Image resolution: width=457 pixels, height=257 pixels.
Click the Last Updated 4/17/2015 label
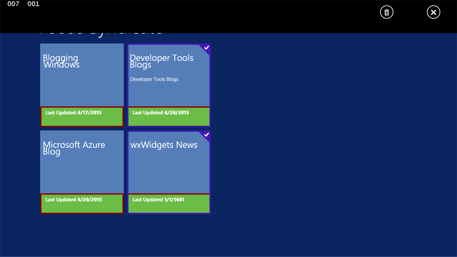tap(73, 113)
